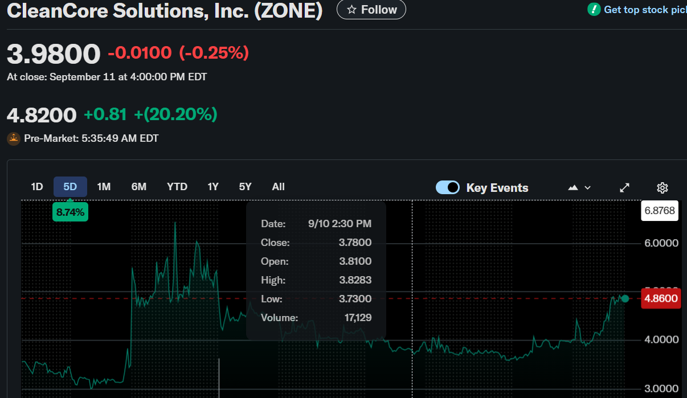
Task: Change the chart range to 6M
Action: (139, 187)
